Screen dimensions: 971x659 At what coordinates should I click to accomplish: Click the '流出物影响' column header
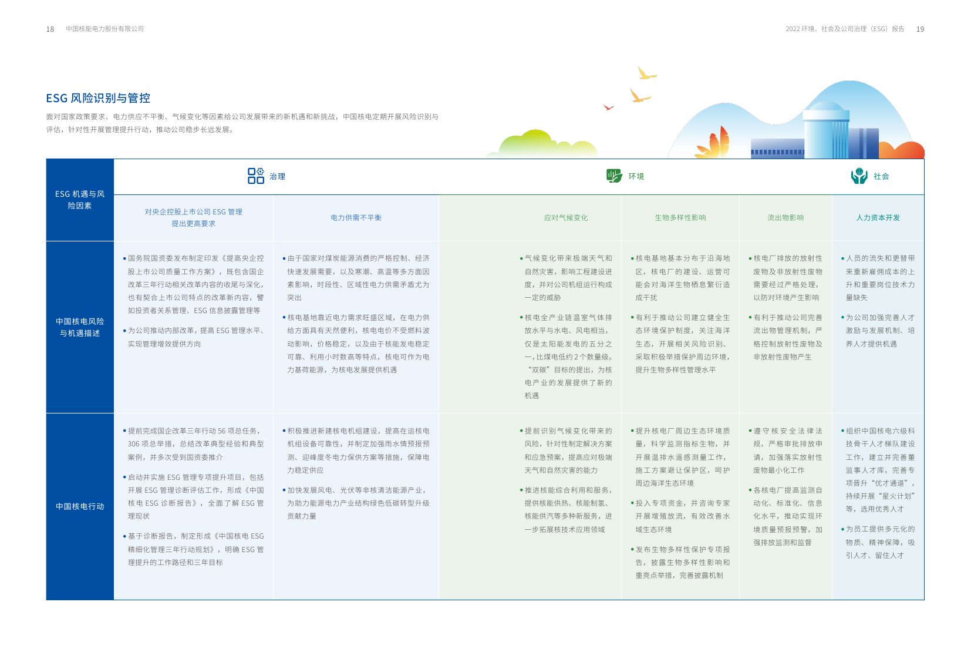point(785,217)
